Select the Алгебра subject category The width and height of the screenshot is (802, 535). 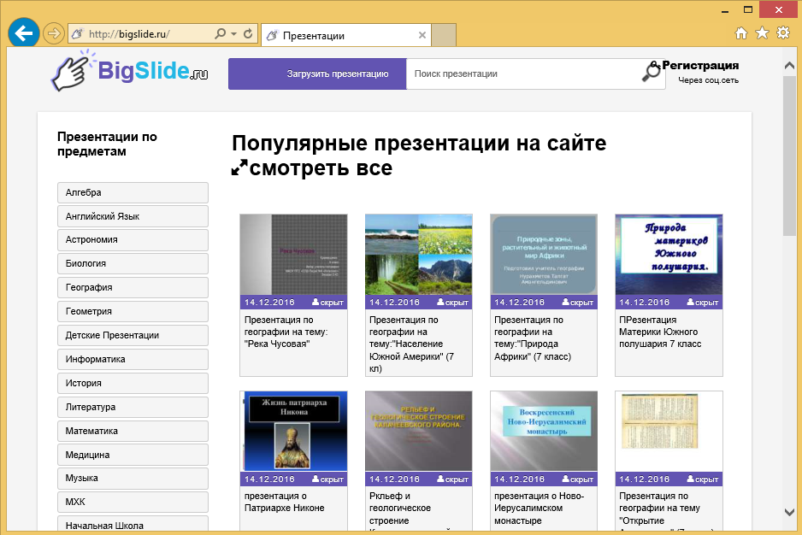click(x=133, y=192)
